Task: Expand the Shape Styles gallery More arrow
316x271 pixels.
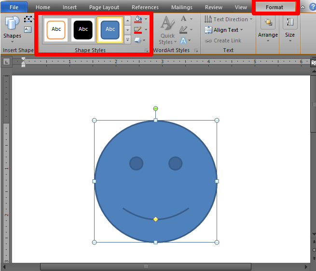Action: 128,40
